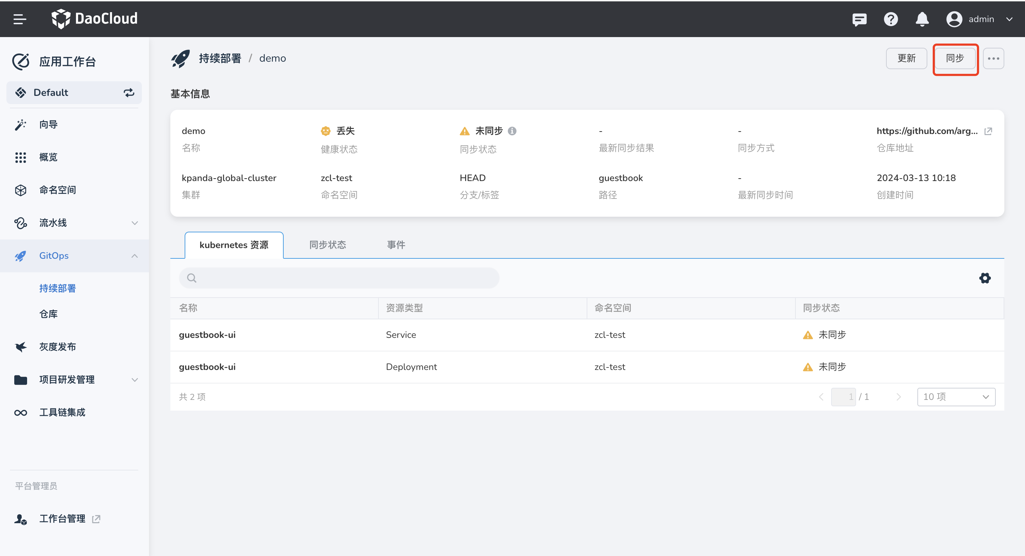Open the notifications bell
The height and width of the screenshot is (556, 1025).
[x=922, y=19]
